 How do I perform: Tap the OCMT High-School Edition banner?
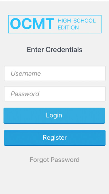[x=55, y=24]
